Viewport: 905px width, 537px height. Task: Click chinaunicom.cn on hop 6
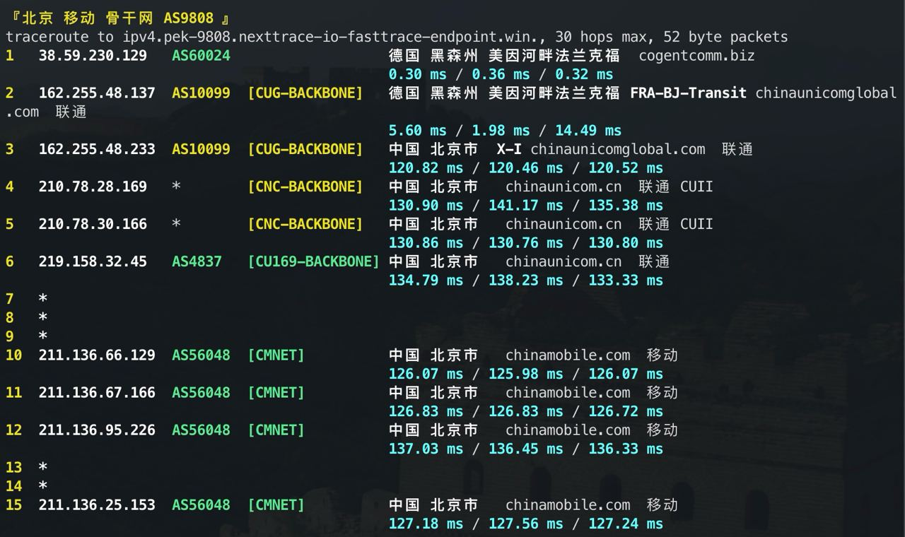(x=564, y=261)
